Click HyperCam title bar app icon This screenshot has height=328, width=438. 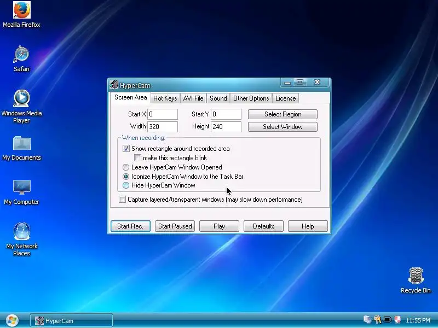pos(114,85)
